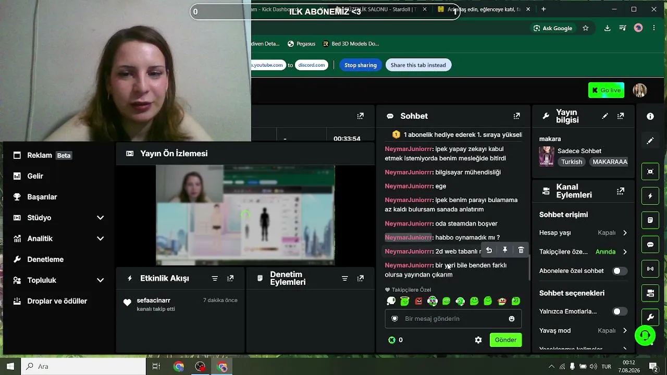The image size is (667, 375).
Task: Open a new browser tab
Action: coord(544,9)
